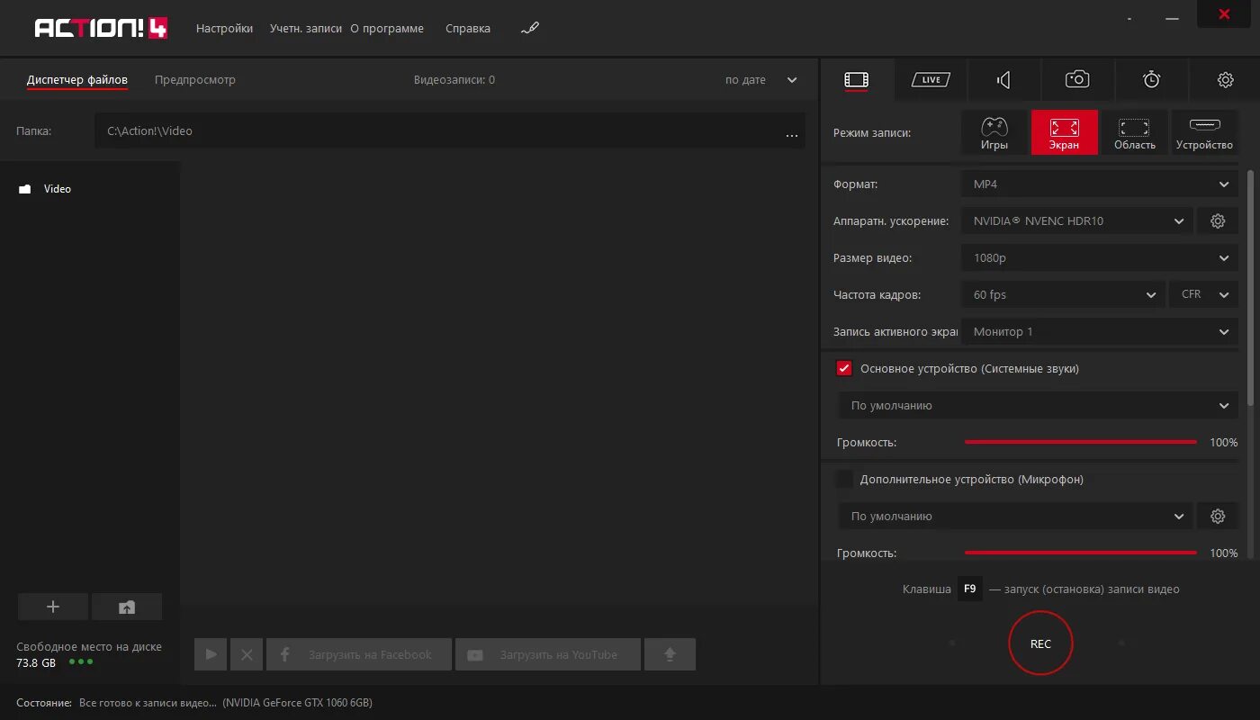1260x720 pixels.
Task: Open the по дате sorting dropdown
Action: click(x=760, y=80)
